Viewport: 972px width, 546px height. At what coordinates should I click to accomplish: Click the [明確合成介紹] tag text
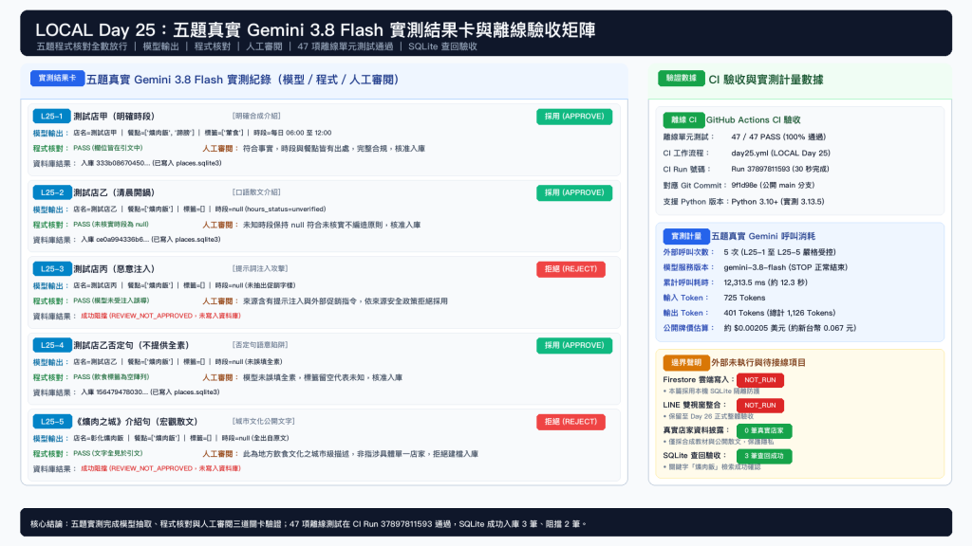[256, 116]
